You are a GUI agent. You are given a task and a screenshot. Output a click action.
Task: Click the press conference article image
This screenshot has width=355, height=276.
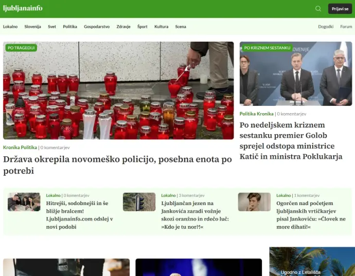(x=296, y=73)
